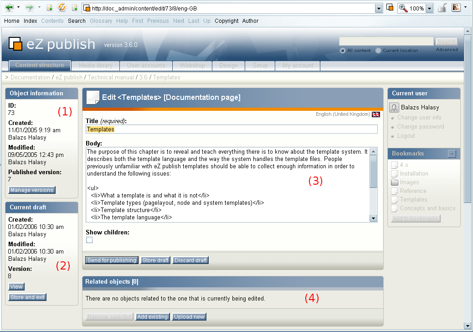
Task: Click the Title input field
Action: click(x=231, y=129)
